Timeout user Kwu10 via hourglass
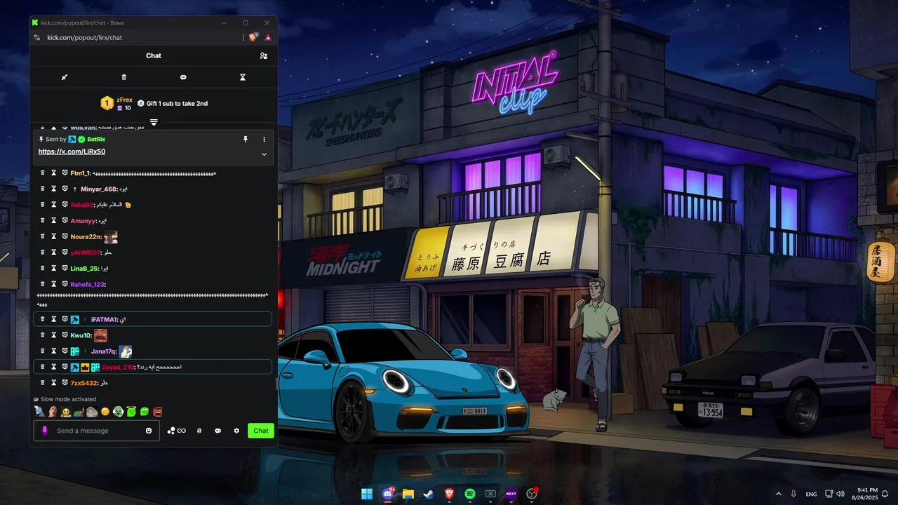This screenshot has height=505, width=898. click(53, 335)
